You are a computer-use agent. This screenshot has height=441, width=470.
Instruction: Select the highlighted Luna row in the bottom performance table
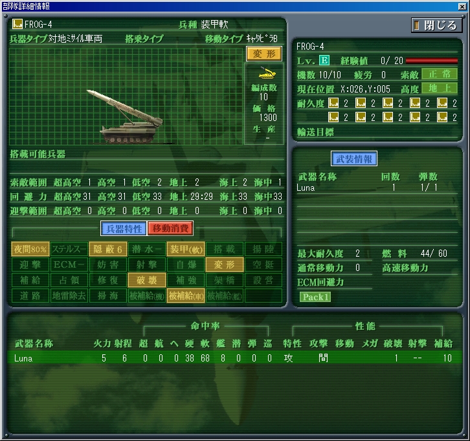click(235, 358)
